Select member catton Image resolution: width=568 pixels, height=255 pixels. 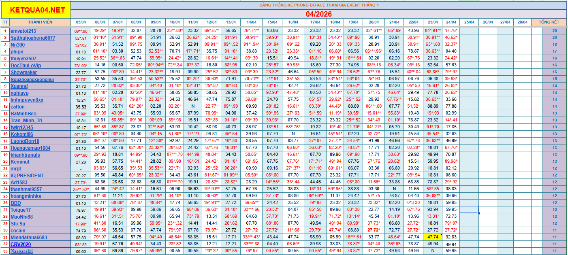pos(17,106)
